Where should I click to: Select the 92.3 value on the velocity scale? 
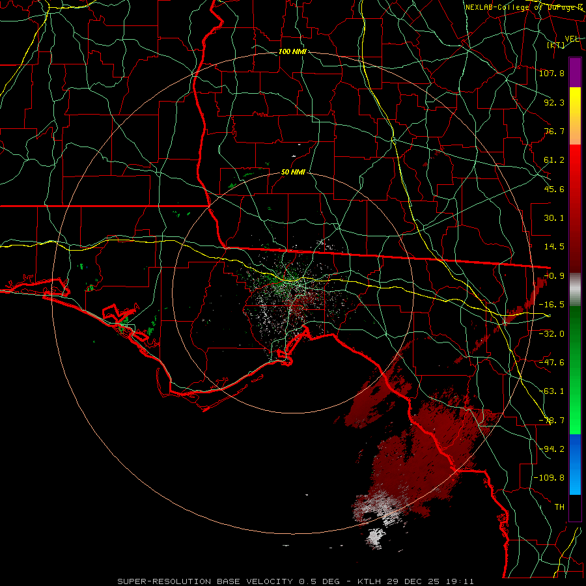point(554,102)
